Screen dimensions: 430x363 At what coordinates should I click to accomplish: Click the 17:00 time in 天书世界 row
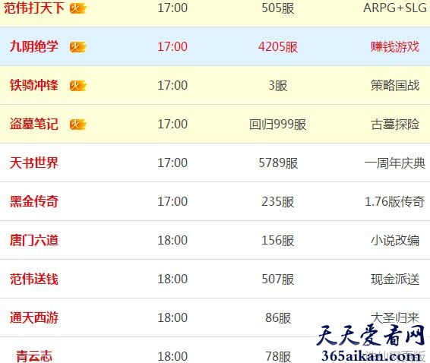[172, 163]
